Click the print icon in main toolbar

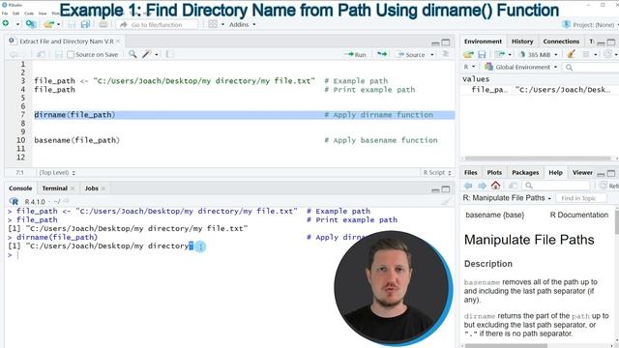point(103,24)
